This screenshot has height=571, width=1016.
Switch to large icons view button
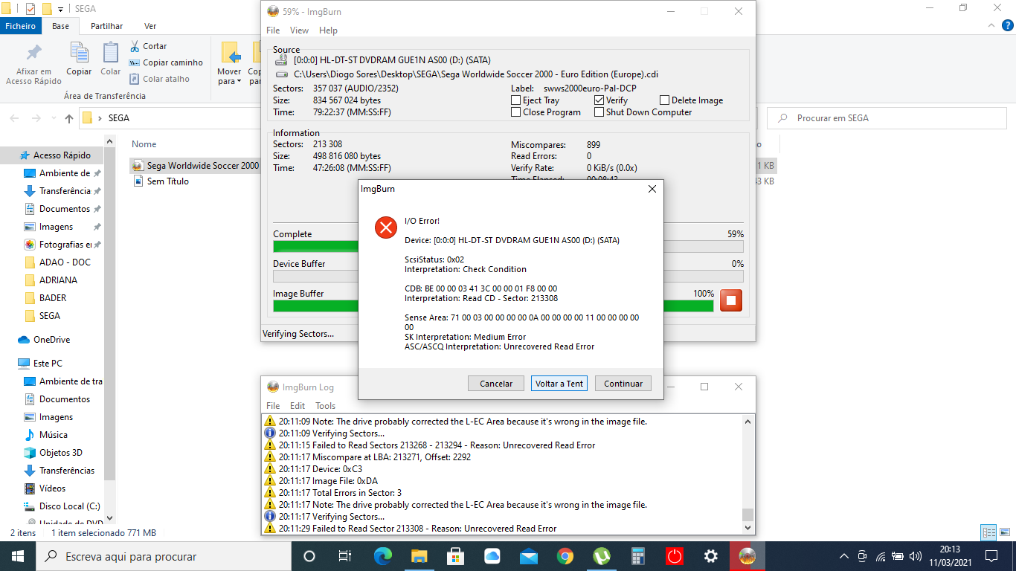coord(1004,532)
